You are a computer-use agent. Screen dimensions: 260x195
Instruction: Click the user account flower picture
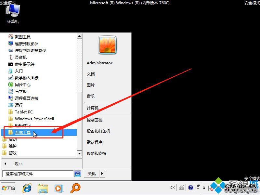coord(107,45)
